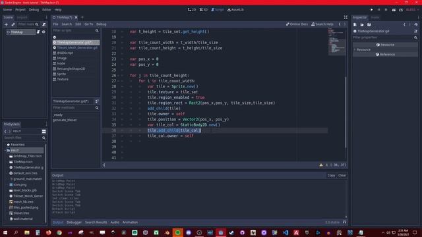Viewport: 422px width, 237px height.
Task: Open the GLES3 renderer dropdown
Action: click(412, 10)
